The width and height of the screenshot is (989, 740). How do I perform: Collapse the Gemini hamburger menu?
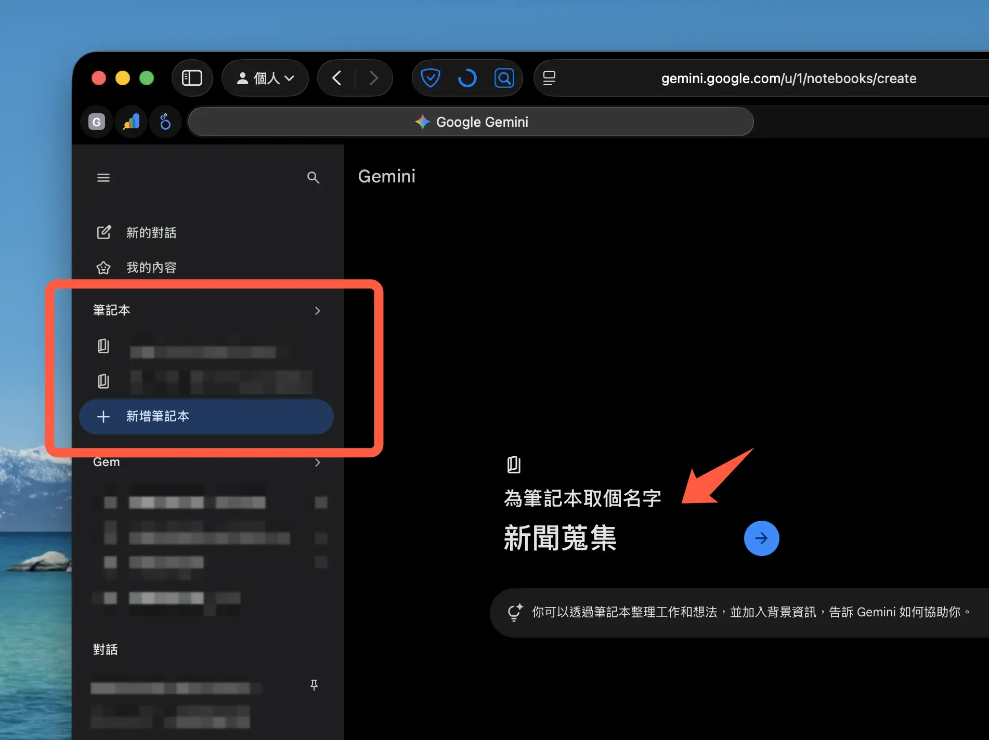103,178
